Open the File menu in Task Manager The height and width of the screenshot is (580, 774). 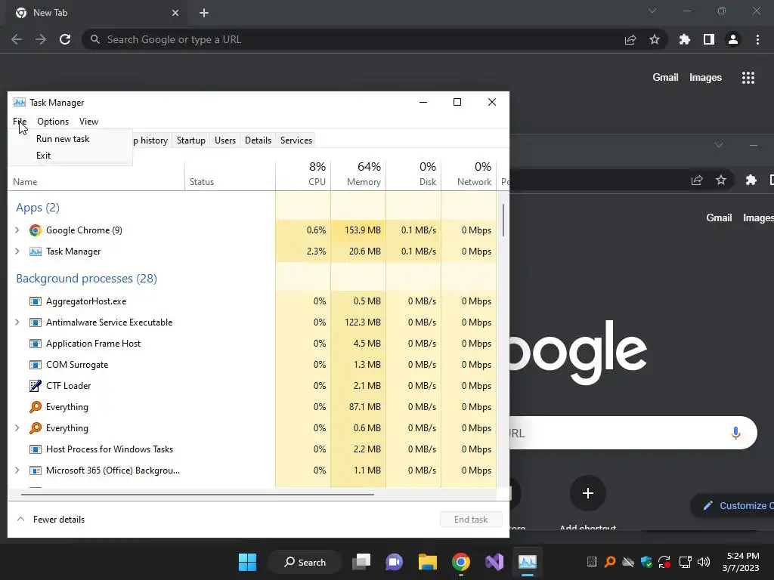20,122
